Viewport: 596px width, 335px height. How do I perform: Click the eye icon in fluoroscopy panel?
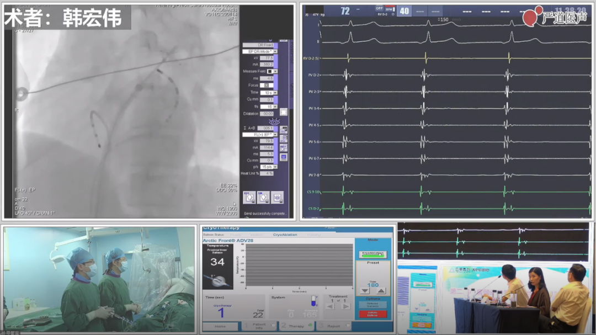[x=274, y=121]
